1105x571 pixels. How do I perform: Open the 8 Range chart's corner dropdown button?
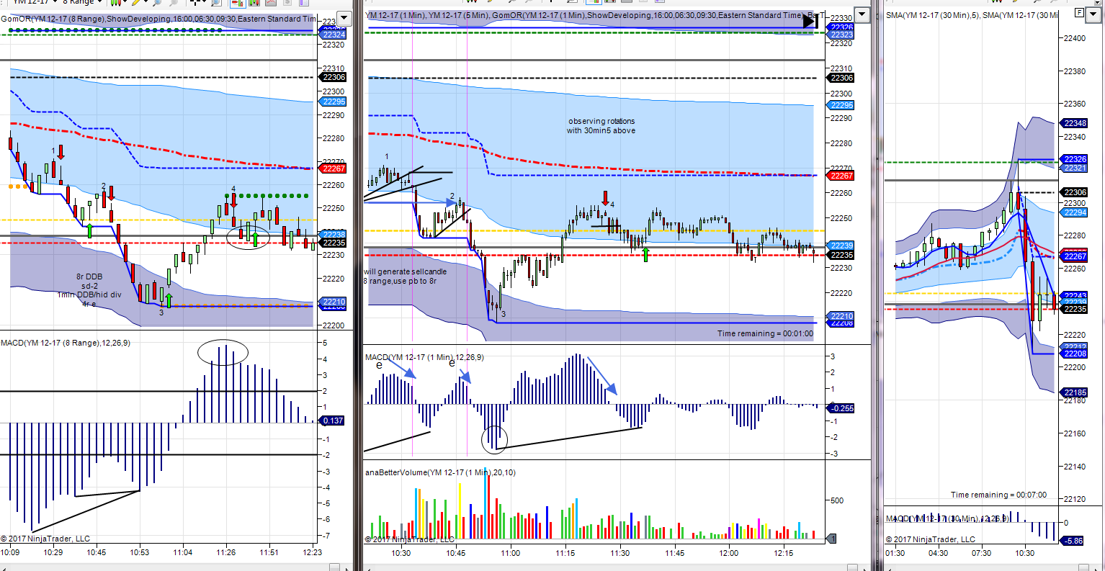pyautogui.click(x=344, y=18)
